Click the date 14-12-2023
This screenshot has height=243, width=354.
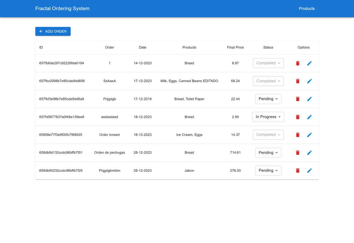[x=142, y=63]
